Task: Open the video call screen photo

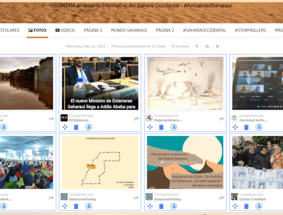Action: (258, 83)
